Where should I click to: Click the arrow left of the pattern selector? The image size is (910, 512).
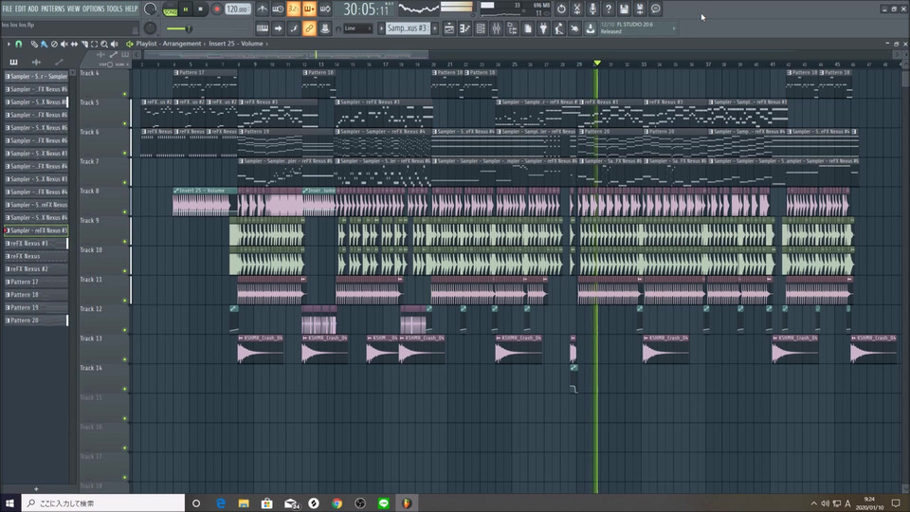point(381,28)
